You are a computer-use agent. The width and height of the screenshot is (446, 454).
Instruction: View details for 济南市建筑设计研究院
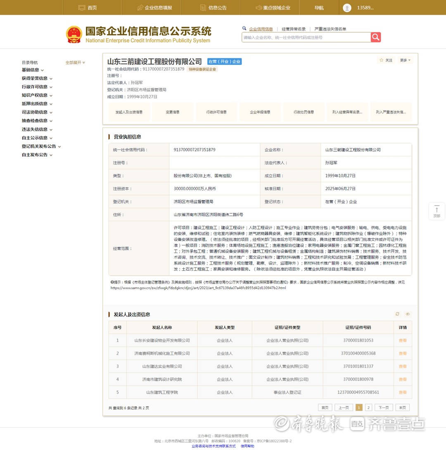[403, 379]
